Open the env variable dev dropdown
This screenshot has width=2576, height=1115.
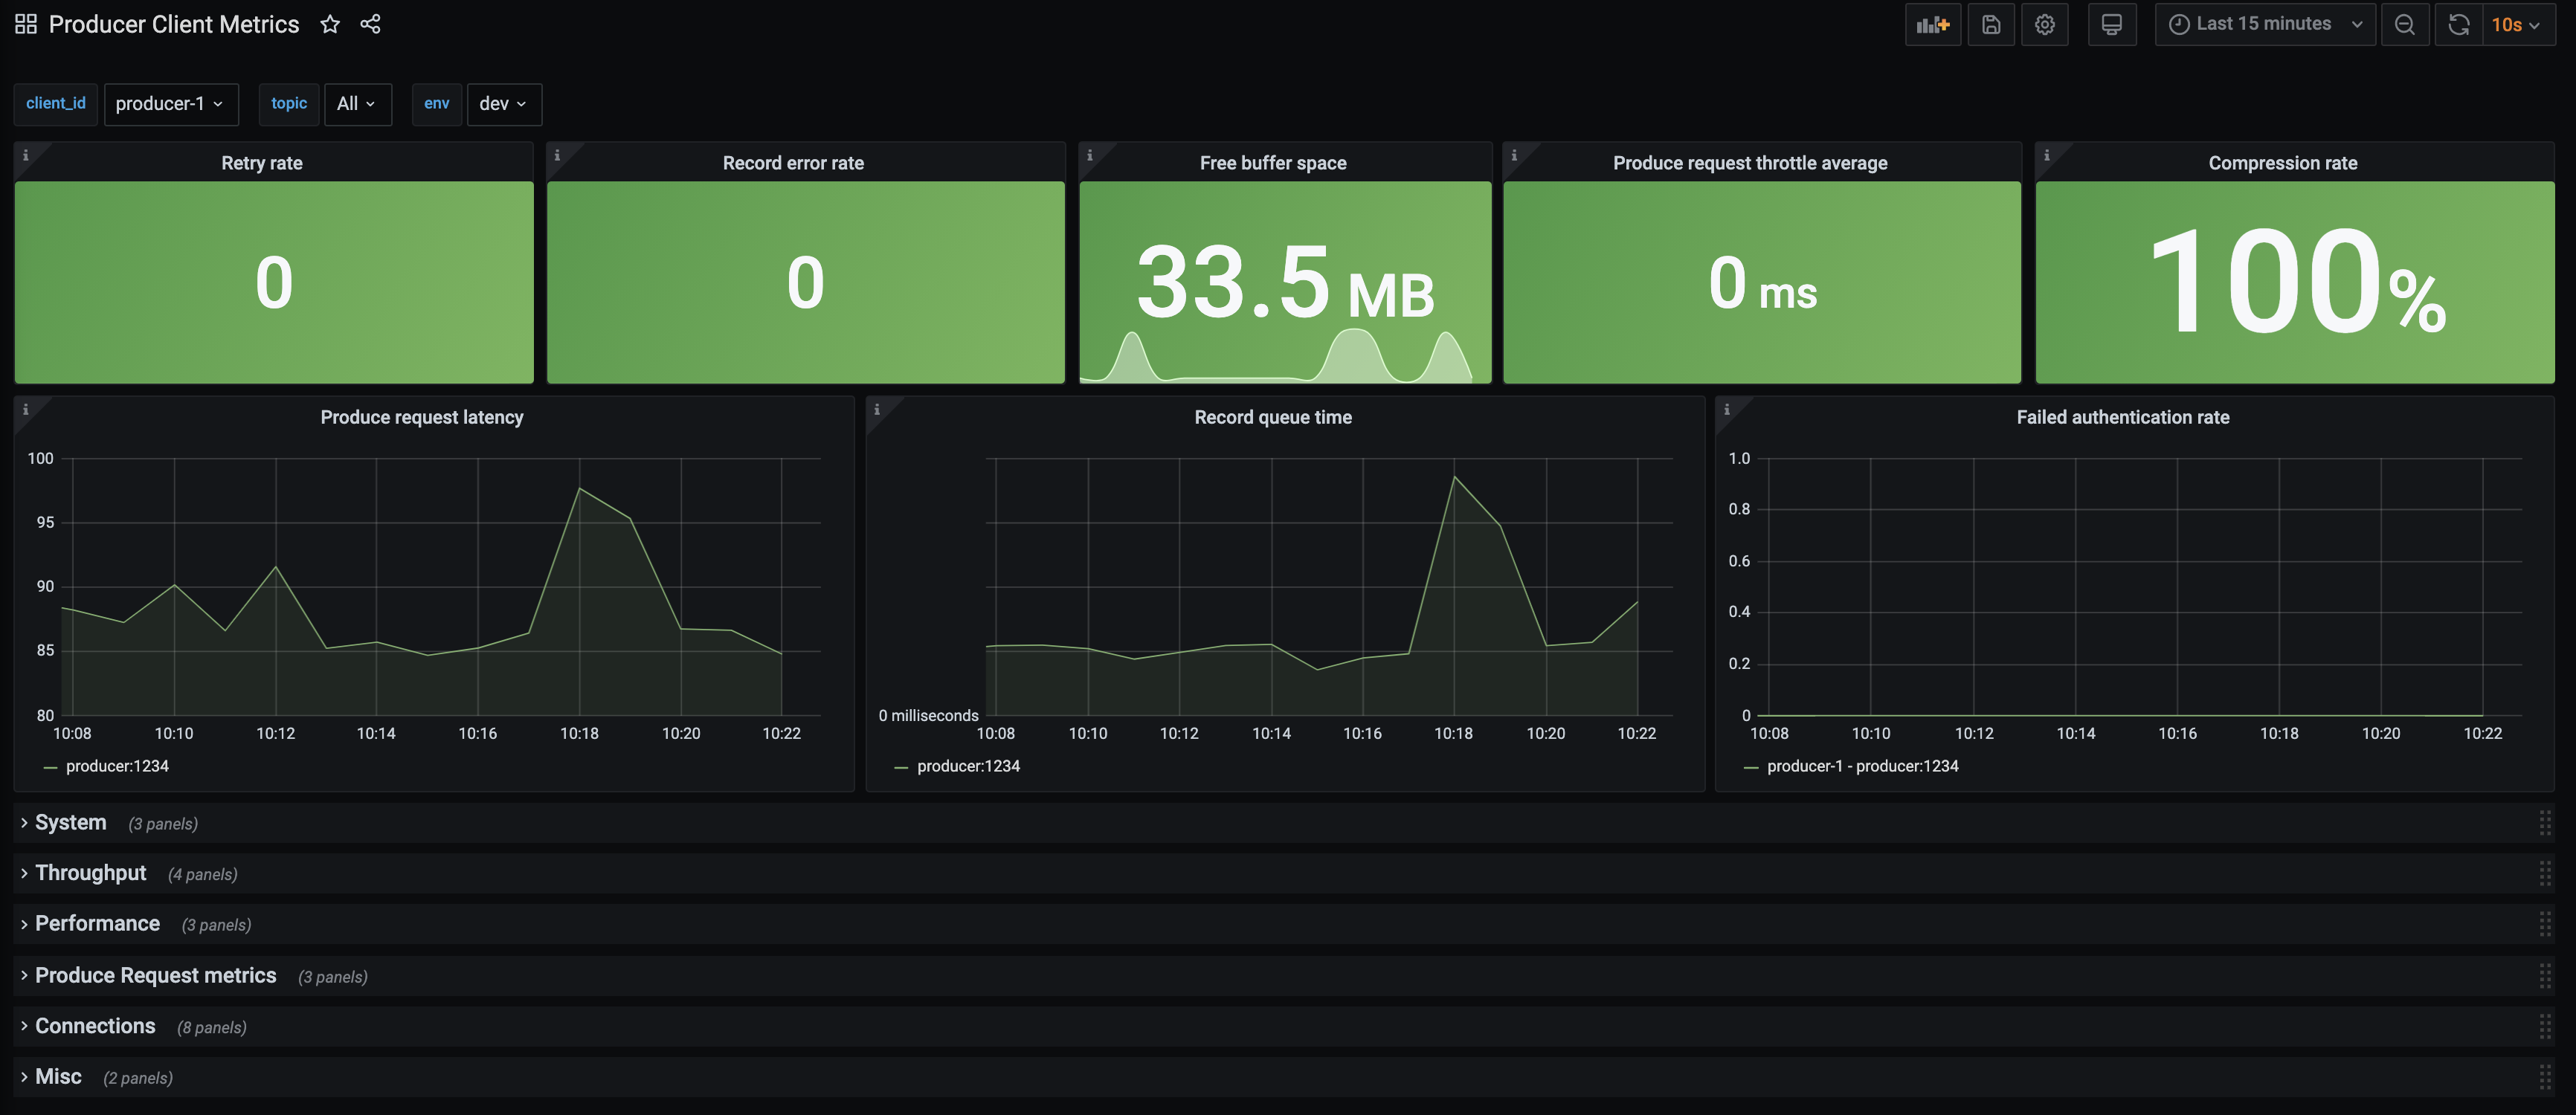(x=504, y=104)
